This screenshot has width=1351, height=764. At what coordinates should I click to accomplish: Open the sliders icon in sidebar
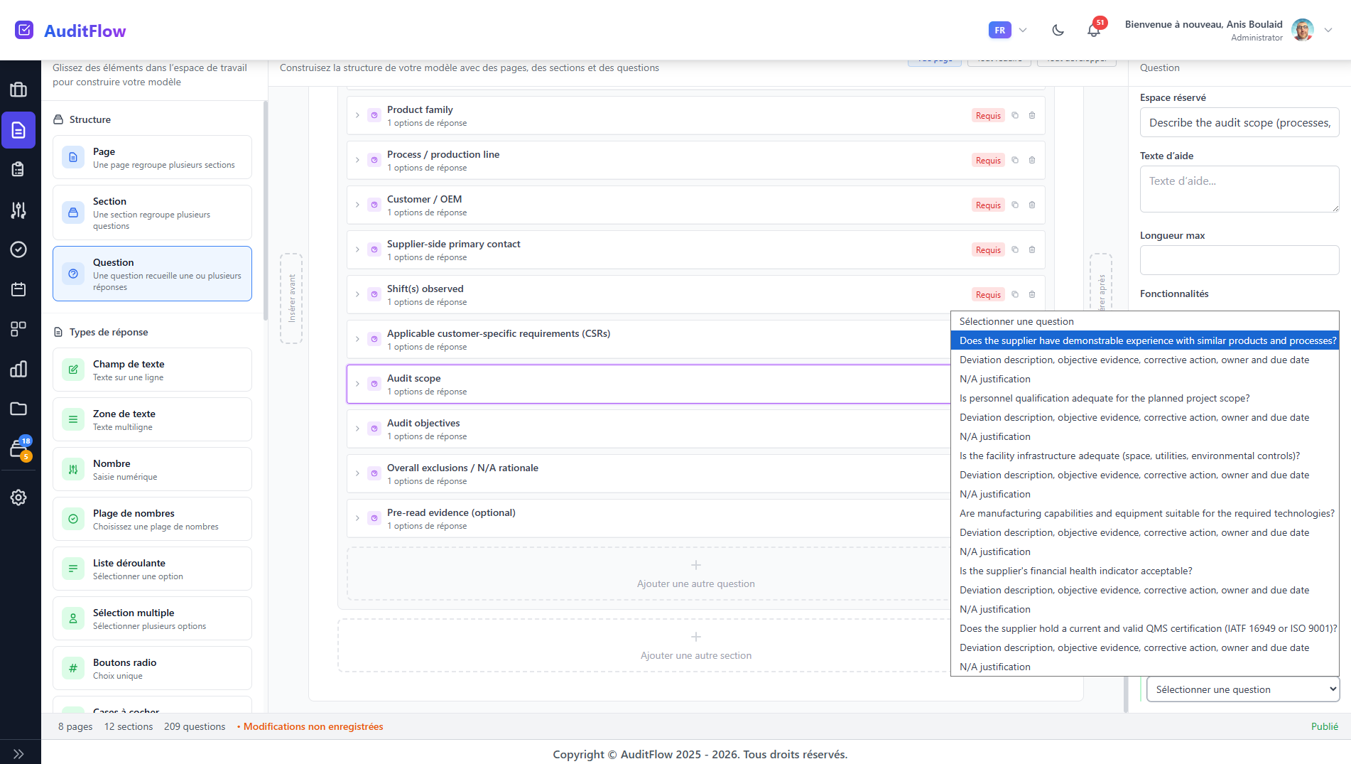point(18,210)
